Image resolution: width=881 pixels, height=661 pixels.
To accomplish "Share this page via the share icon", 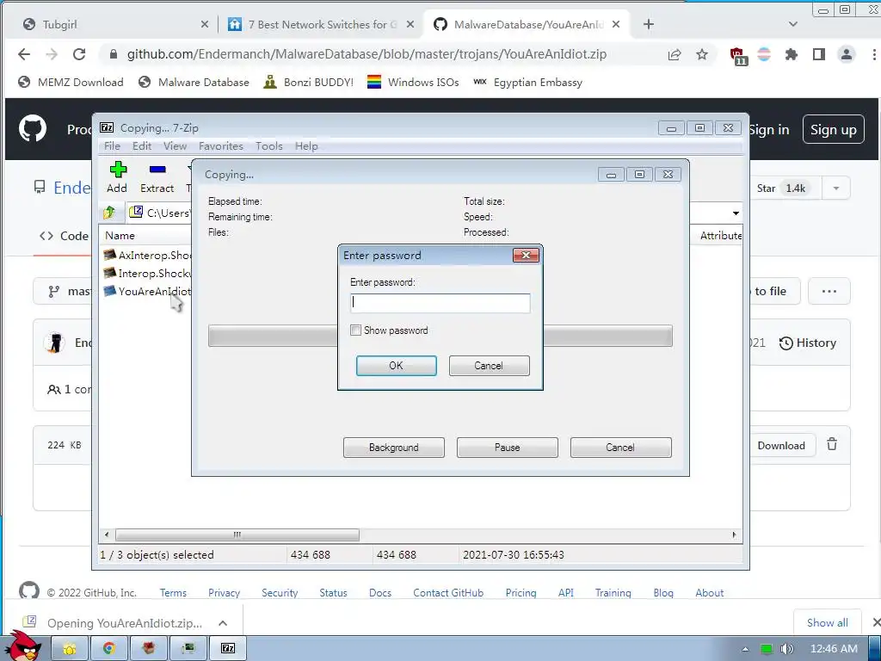I will point(675,54).
